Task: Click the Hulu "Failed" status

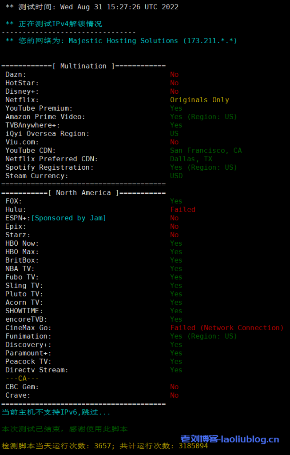Action: (x=183, y=210)
